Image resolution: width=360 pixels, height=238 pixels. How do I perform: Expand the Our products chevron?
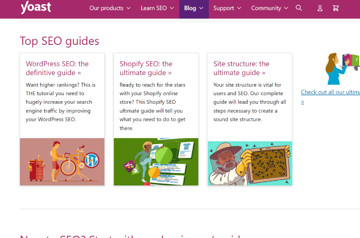click(x=129, y=8)
